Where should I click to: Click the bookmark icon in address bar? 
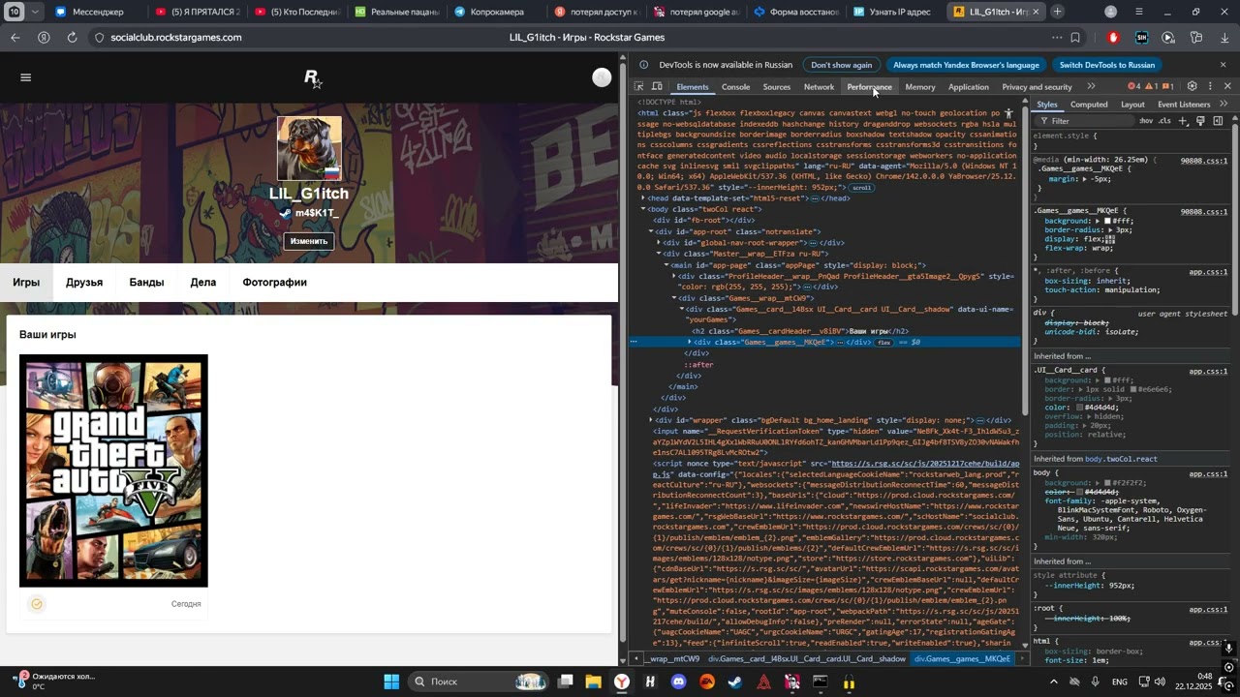coord(1075,38)
